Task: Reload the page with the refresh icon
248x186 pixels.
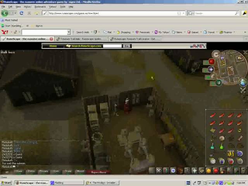Action: coord(21,13)
